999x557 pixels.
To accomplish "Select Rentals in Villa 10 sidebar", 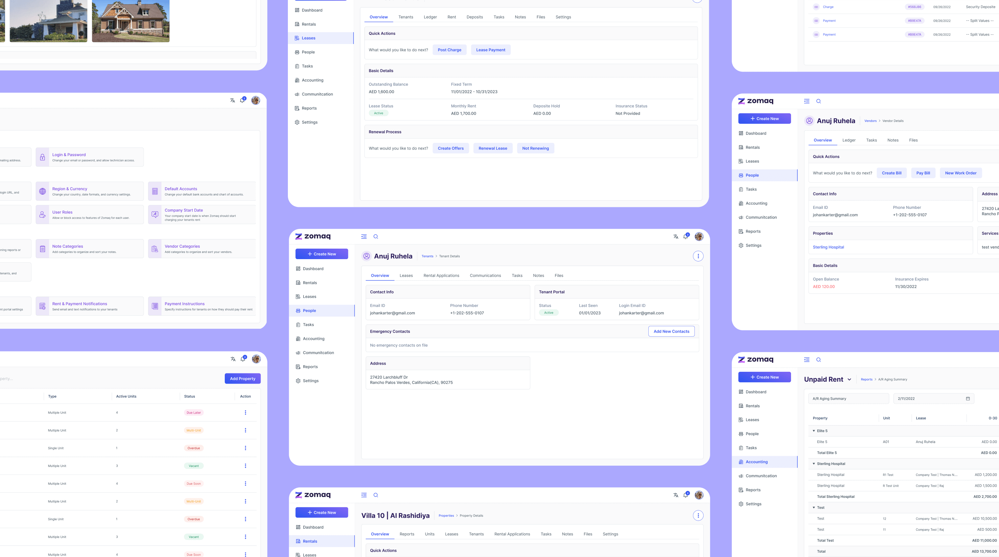I will point(321,541).
